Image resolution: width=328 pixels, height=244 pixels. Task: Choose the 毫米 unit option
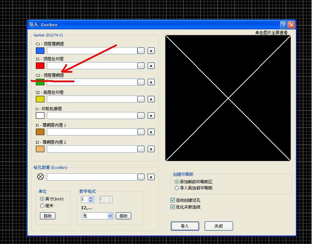click(42, 206)
